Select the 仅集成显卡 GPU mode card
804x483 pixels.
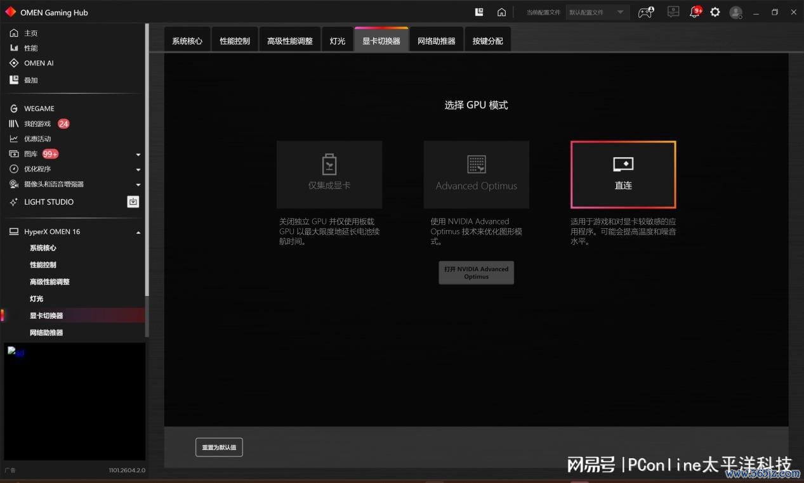click(x=329, y=175)
